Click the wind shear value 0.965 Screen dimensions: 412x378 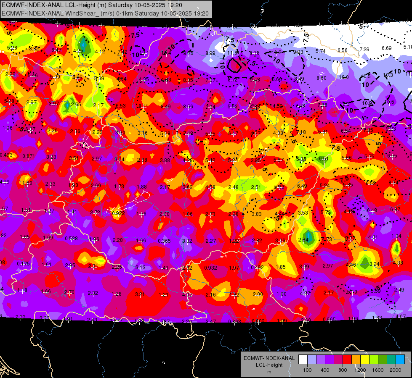pos(329,320)
